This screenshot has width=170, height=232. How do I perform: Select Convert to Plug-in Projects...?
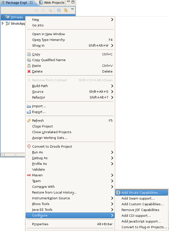coord(142,227)
